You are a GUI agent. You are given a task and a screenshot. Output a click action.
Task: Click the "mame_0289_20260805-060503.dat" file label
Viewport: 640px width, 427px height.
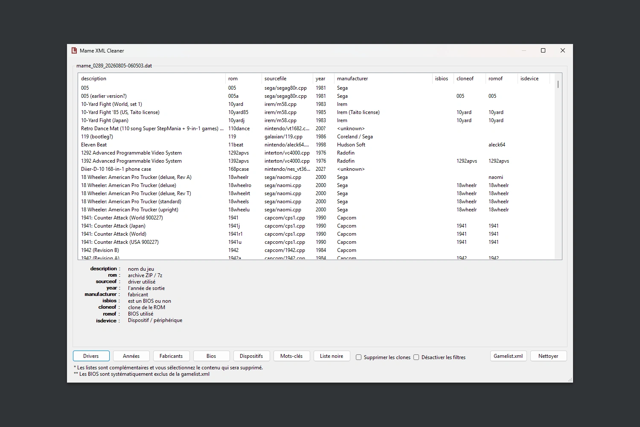tap(114, 66)
